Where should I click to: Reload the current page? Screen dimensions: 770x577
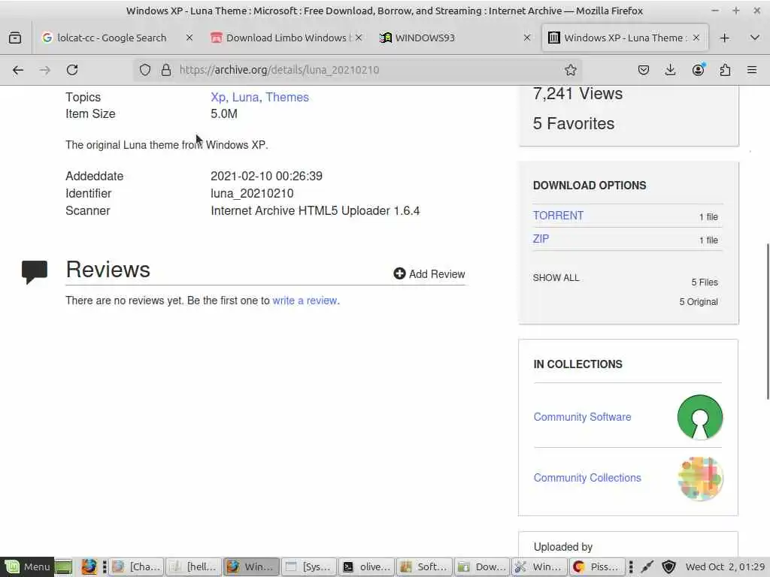[x=72, y=70]
